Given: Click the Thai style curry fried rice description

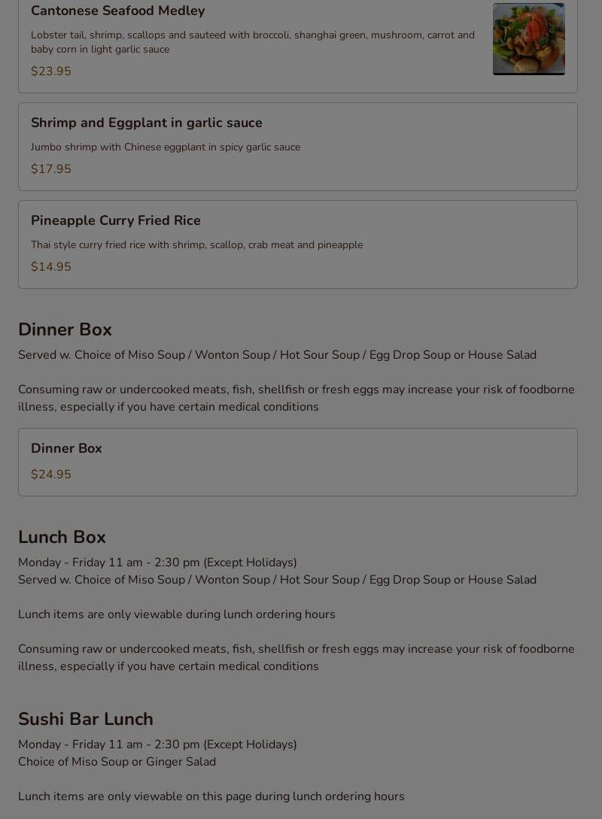Looking at the screenshot, I should coord(196,245).
